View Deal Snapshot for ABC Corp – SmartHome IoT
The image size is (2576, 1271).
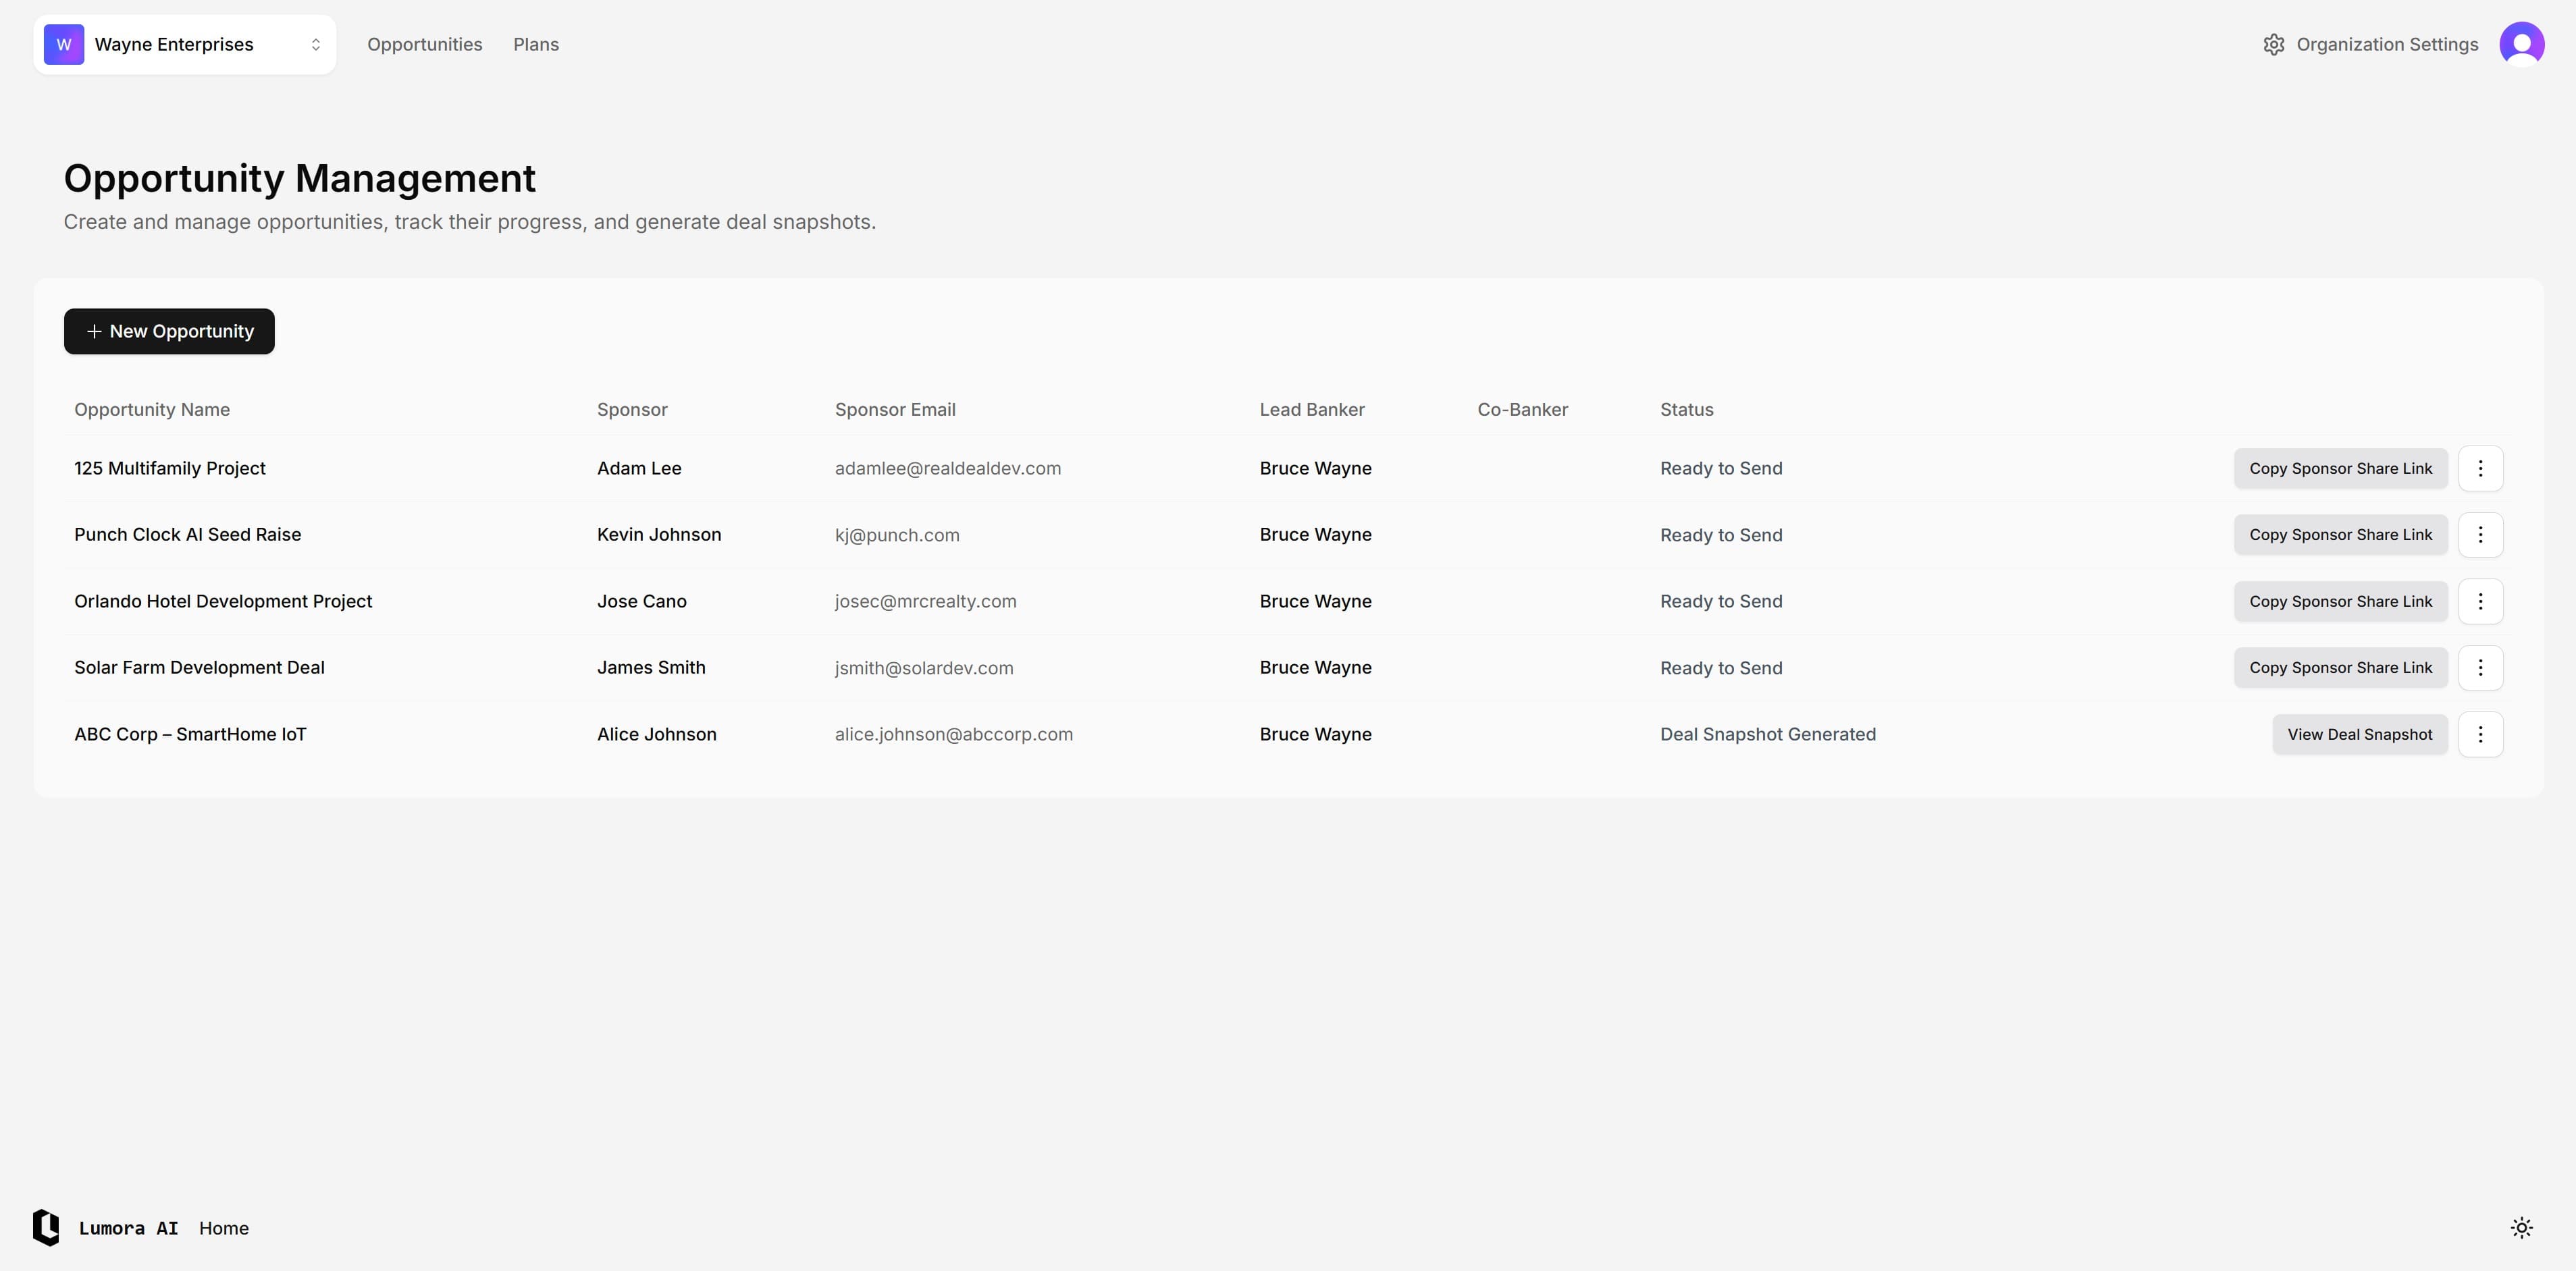(2360, 734)
